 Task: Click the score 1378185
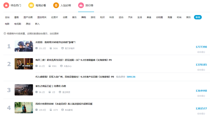201,65
